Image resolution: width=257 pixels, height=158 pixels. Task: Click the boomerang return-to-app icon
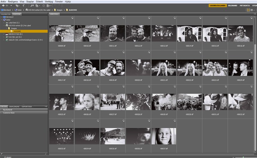coord(24,6)
